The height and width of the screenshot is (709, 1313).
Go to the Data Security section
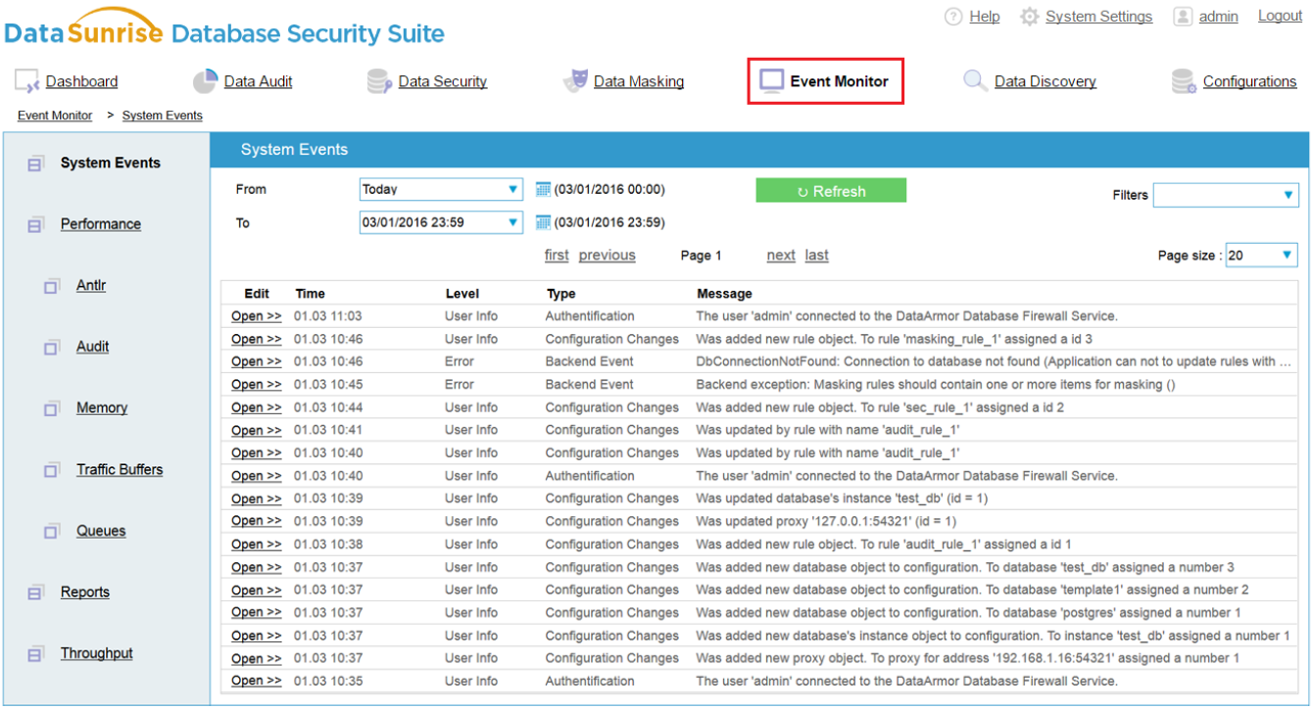(443, 81)
